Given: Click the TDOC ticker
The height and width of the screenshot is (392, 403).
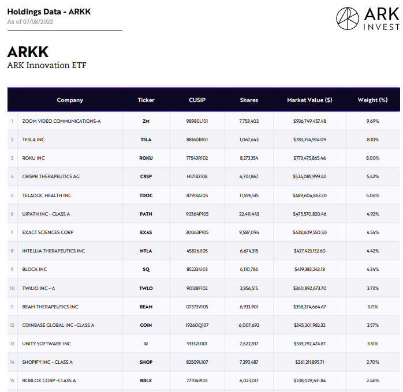Looking at the screenshot, I should tap(146, 195).
